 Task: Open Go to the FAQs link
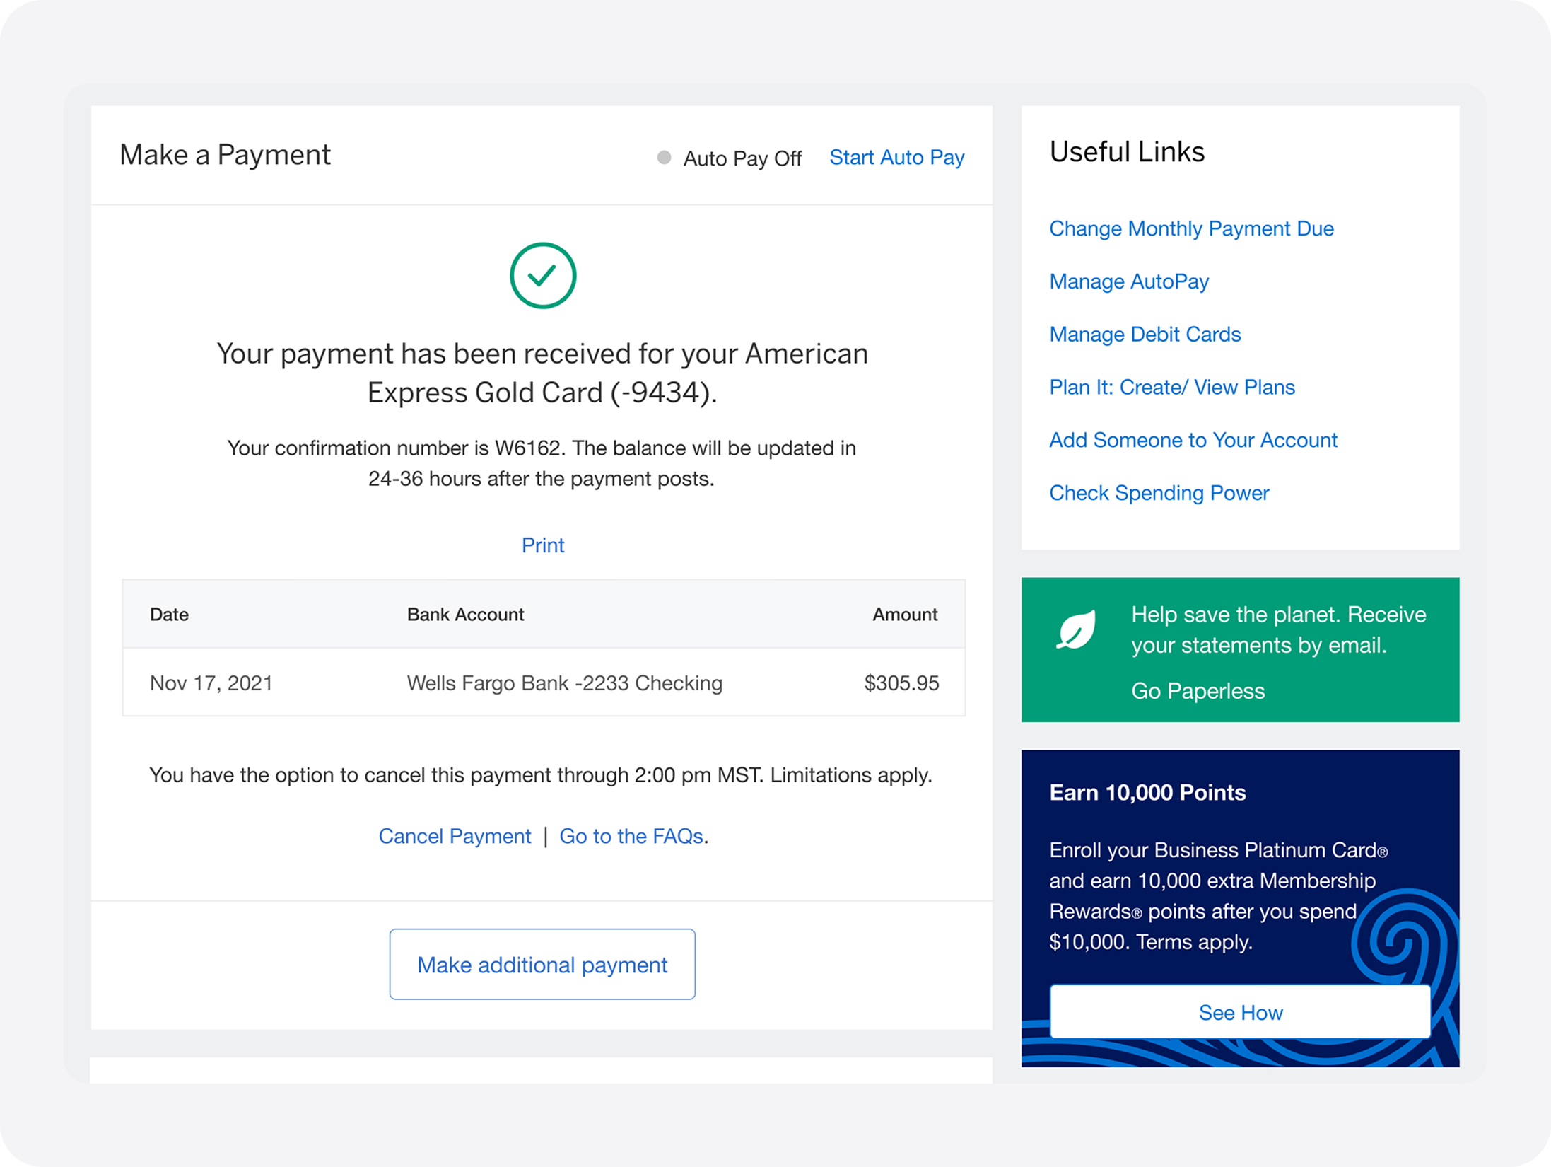[x=631, y=836]
